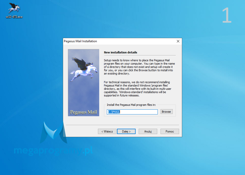Select the w32-473.exe desktop icon
The width and height of the screenshot is (245, 175).
tap(14, 10)
